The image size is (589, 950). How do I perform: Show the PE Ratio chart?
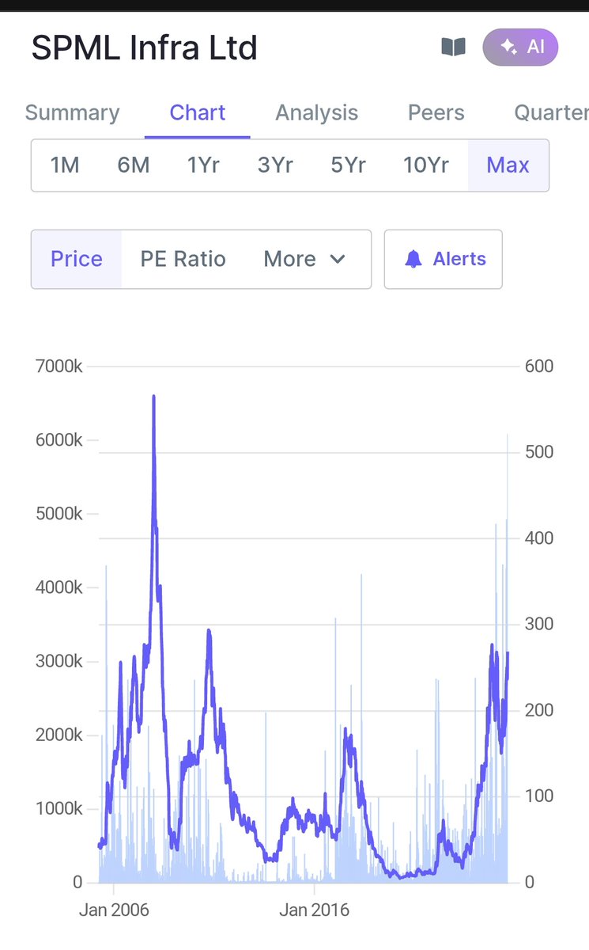(x=183, y=259)
